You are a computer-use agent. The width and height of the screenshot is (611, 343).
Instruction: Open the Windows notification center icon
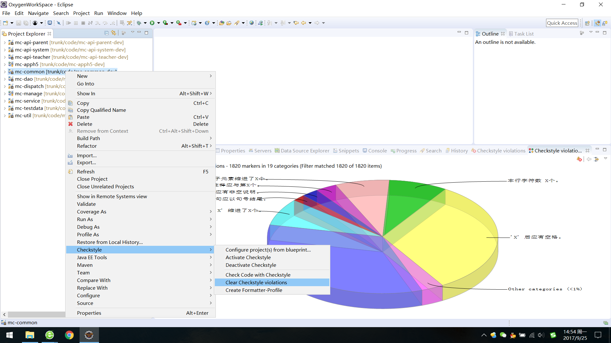tap(598, 335)
